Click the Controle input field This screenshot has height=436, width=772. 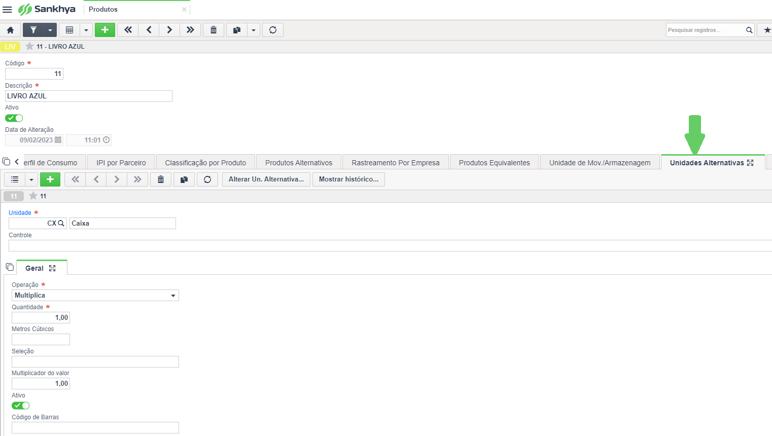pos(390,246)
